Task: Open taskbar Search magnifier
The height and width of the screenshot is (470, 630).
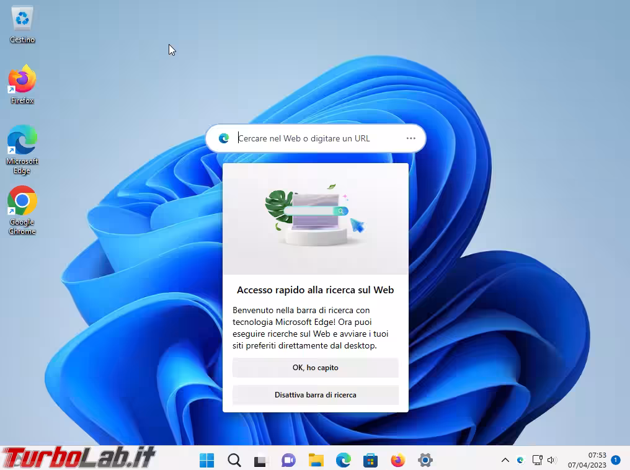Action: pyautogui.click(x=234, y=460)
